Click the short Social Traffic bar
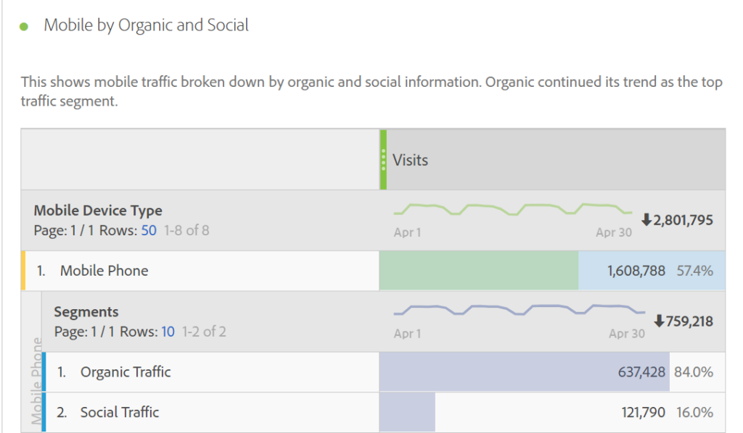743x433 pixels. click(407, 413)
